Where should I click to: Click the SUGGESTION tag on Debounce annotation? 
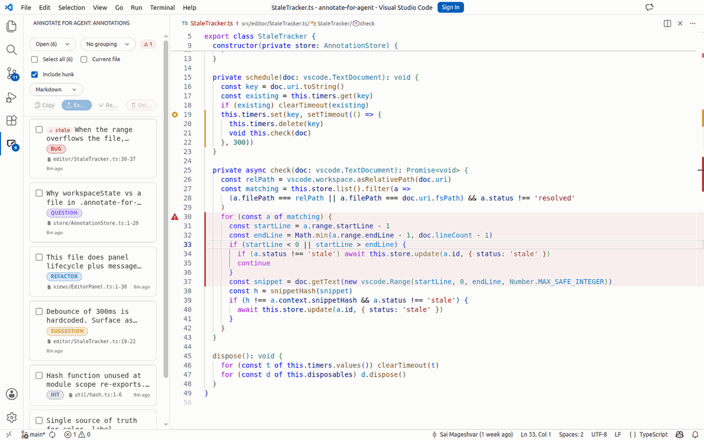point(67,331)
